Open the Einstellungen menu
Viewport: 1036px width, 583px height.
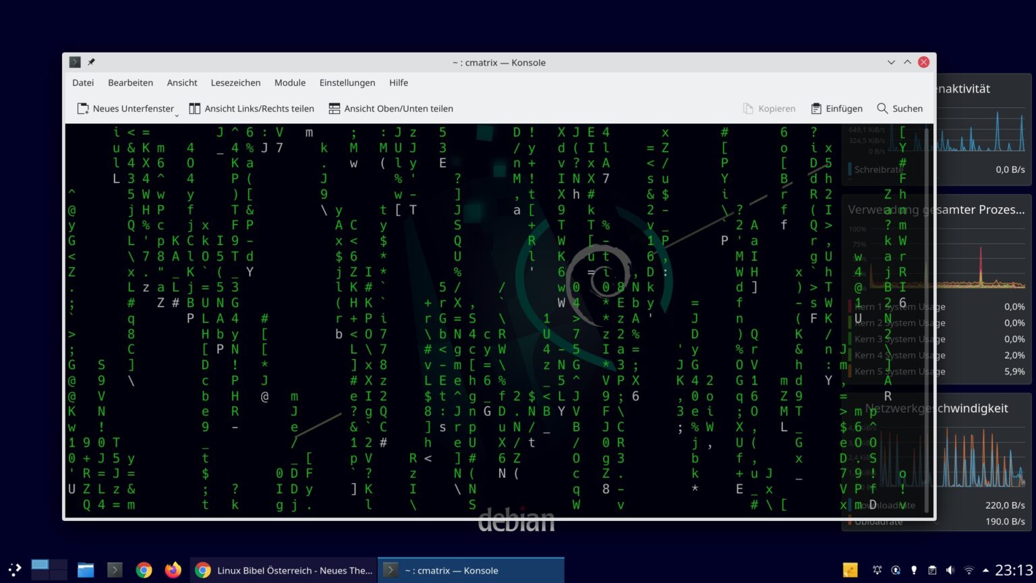[347, 82]
